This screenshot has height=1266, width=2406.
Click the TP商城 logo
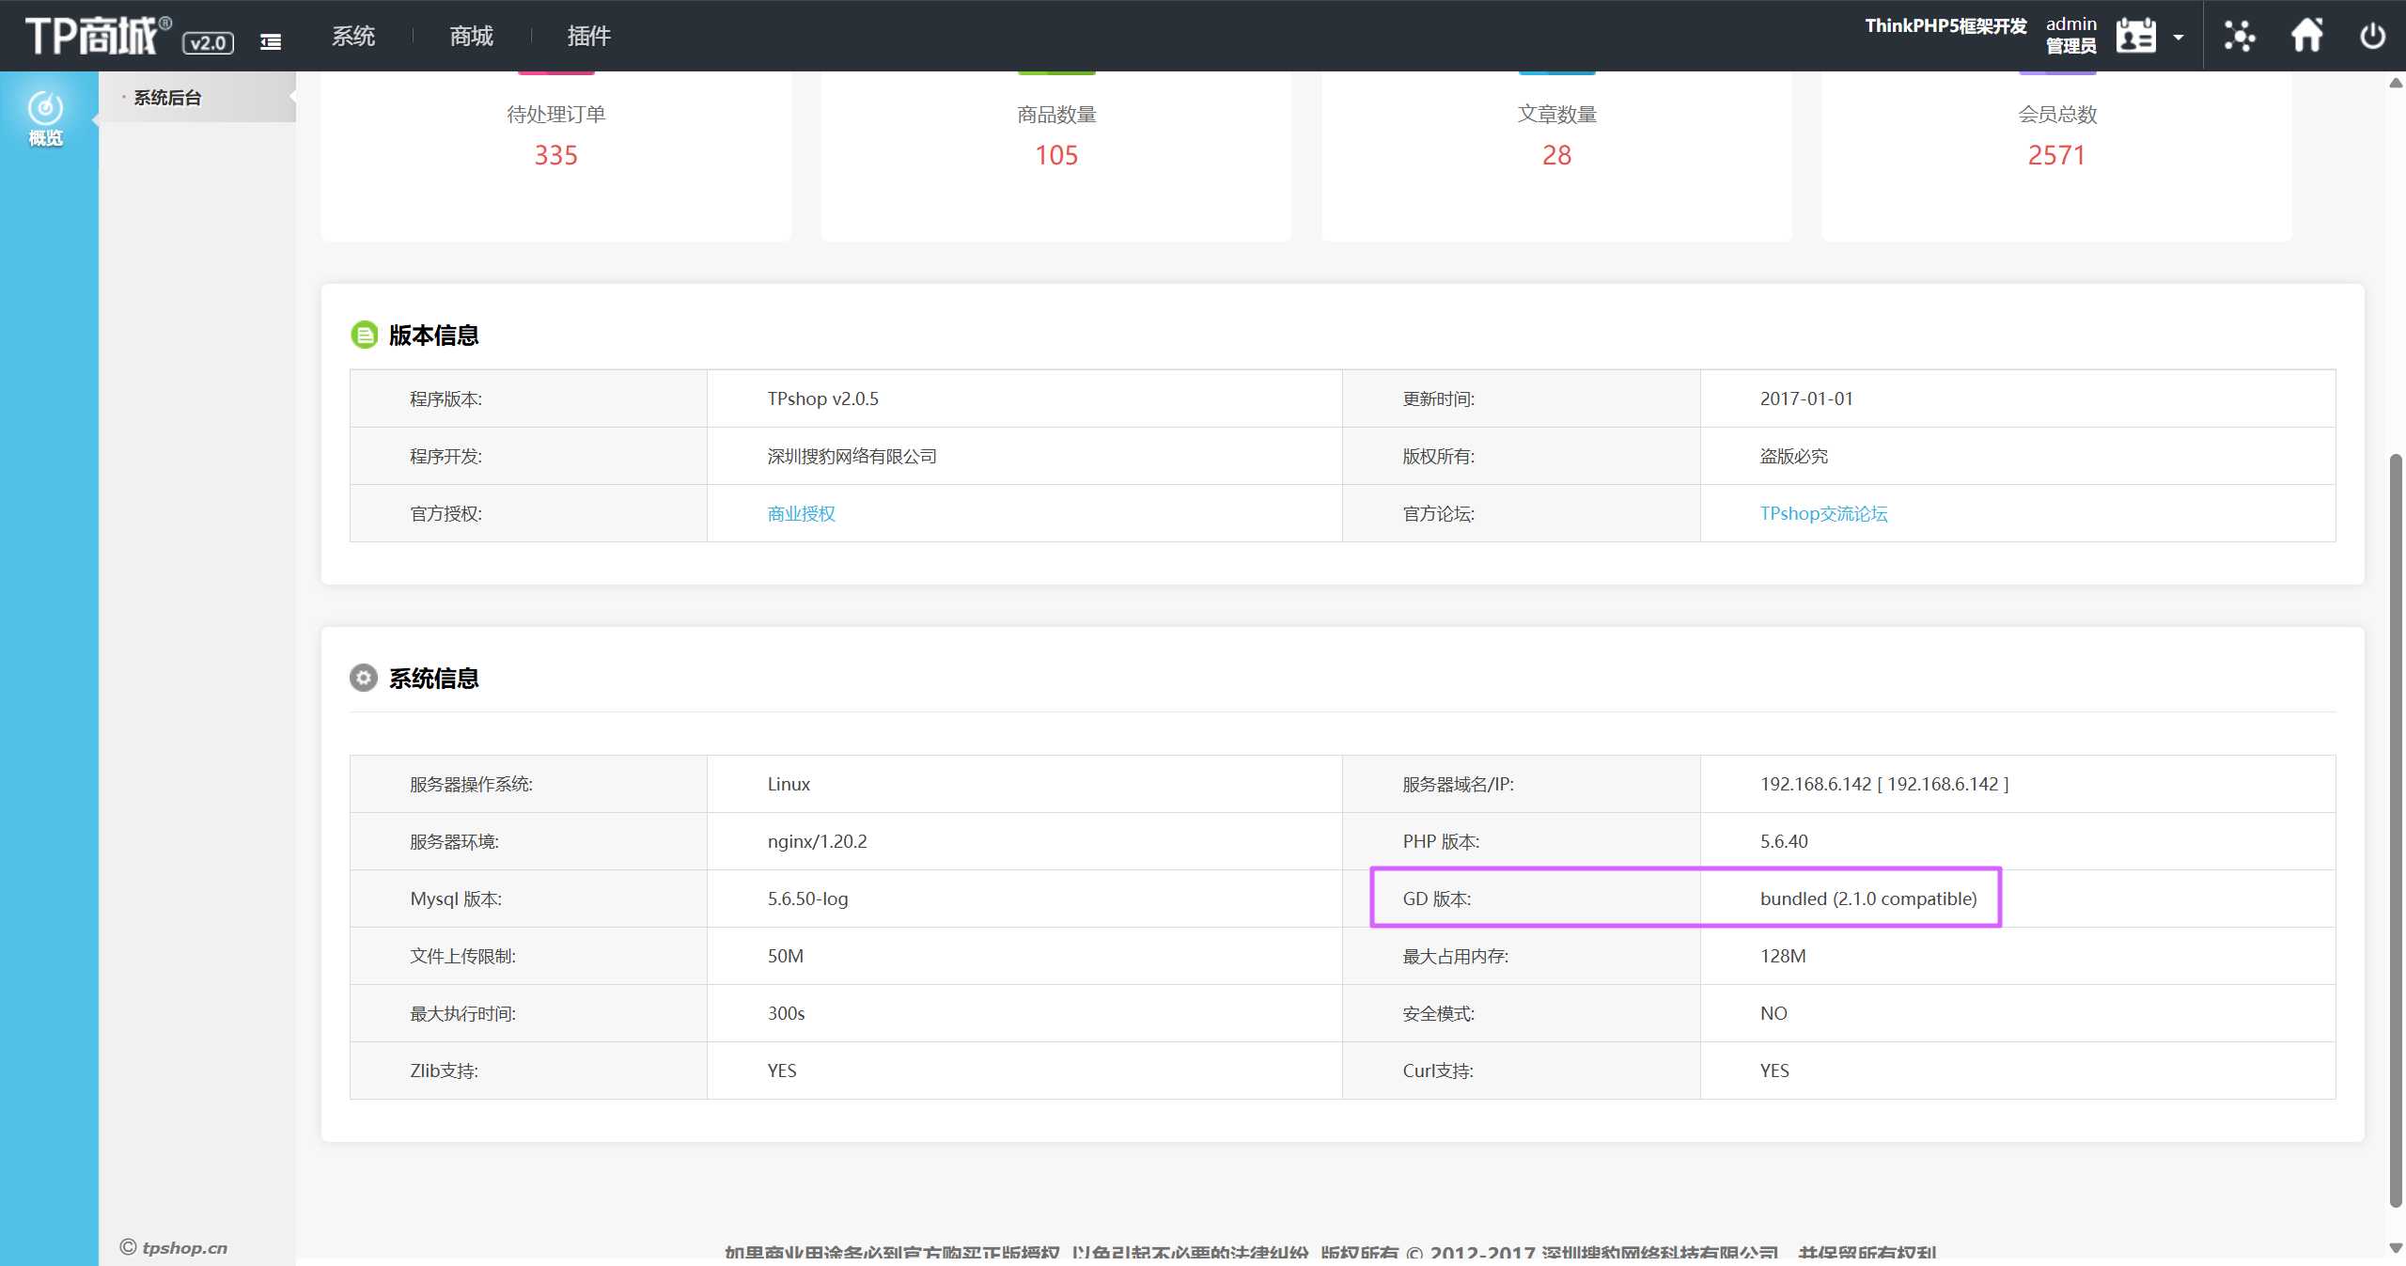[x=98, y=36]
